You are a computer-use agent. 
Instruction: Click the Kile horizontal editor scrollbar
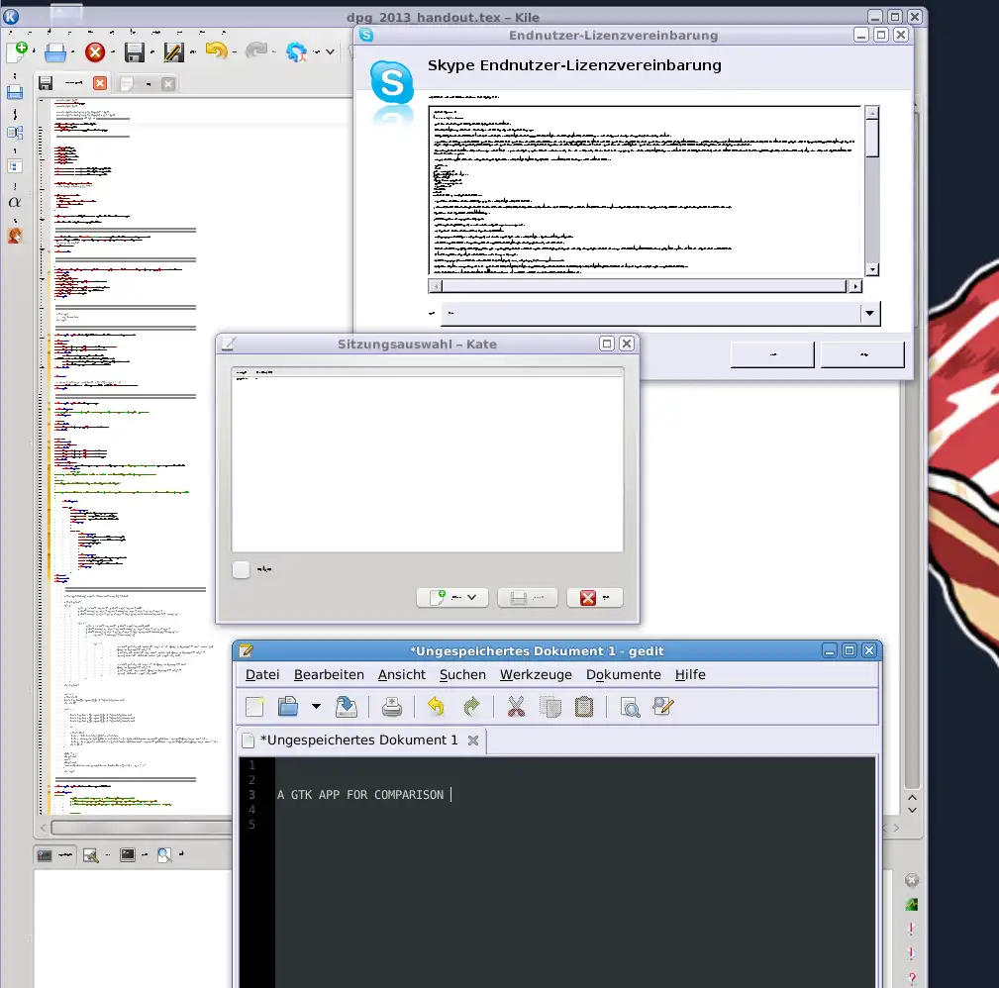click(x=142, y=828)
